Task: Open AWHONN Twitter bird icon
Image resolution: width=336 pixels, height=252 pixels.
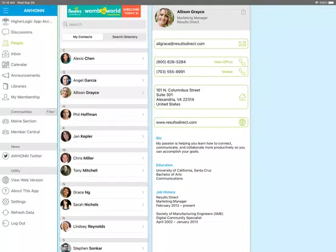Action: click(5, 156)
